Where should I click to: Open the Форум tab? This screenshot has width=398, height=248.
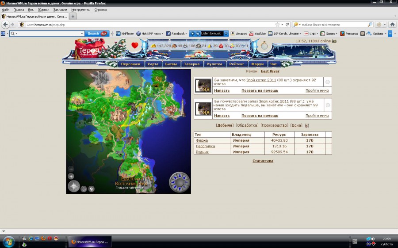click(x=257, y=64)
